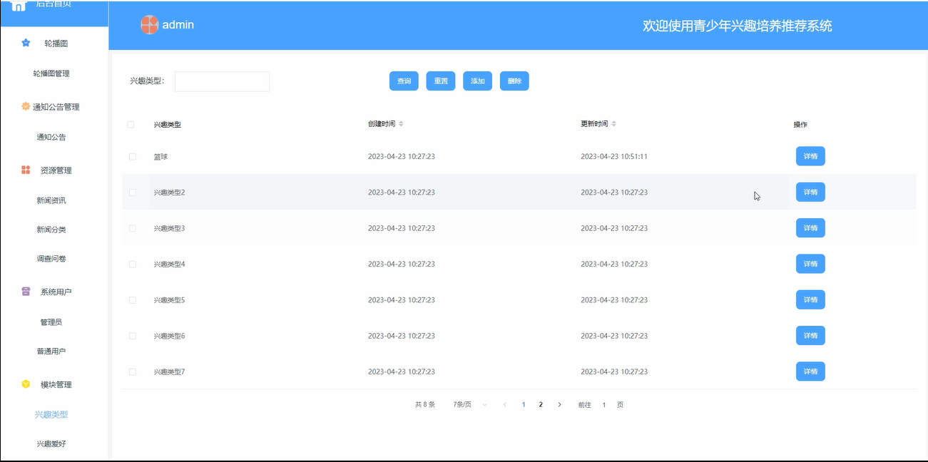Image resolution: width=928 pixels, height=462 pixels.
Task: Check the box for row 篮球
Action: pos(133,156)
